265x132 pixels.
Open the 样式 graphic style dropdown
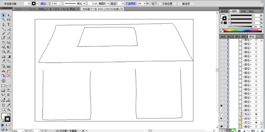click(x=123, y=3)
